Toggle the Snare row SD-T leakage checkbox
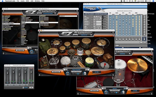The image size is (156, 97). point(113,20)
